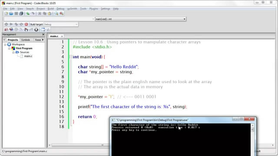Click the Paste toolbar icon
The height and width of the screenshot is (156, 278).
pyautogui.click(x=50, y=13)
